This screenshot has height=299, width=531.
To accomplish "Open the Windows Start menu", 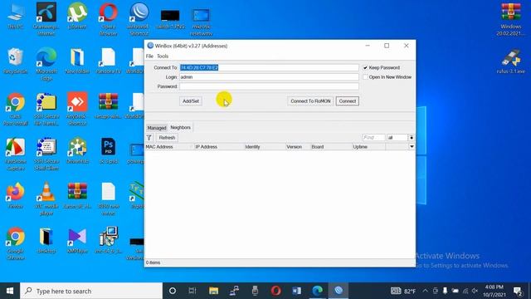I will tap(10, 291).
